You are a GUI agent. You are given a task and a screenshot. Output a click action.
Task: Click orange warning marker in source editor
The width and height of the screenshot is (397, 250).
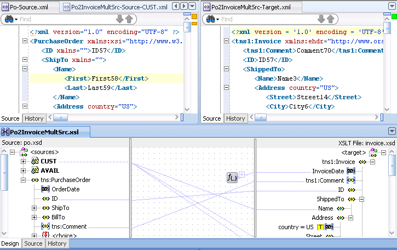pyautogui.click(x=194, y=16)
